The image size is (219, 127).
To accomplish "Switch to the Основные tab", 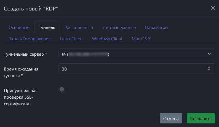I will click(x=19, y=28).
